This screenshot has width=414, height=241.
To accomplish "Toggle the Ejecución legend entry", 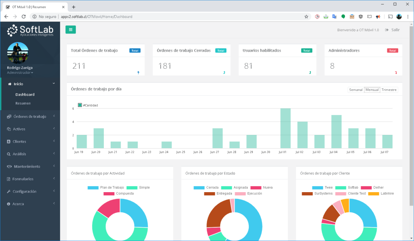I will click(x=248, y=193).
